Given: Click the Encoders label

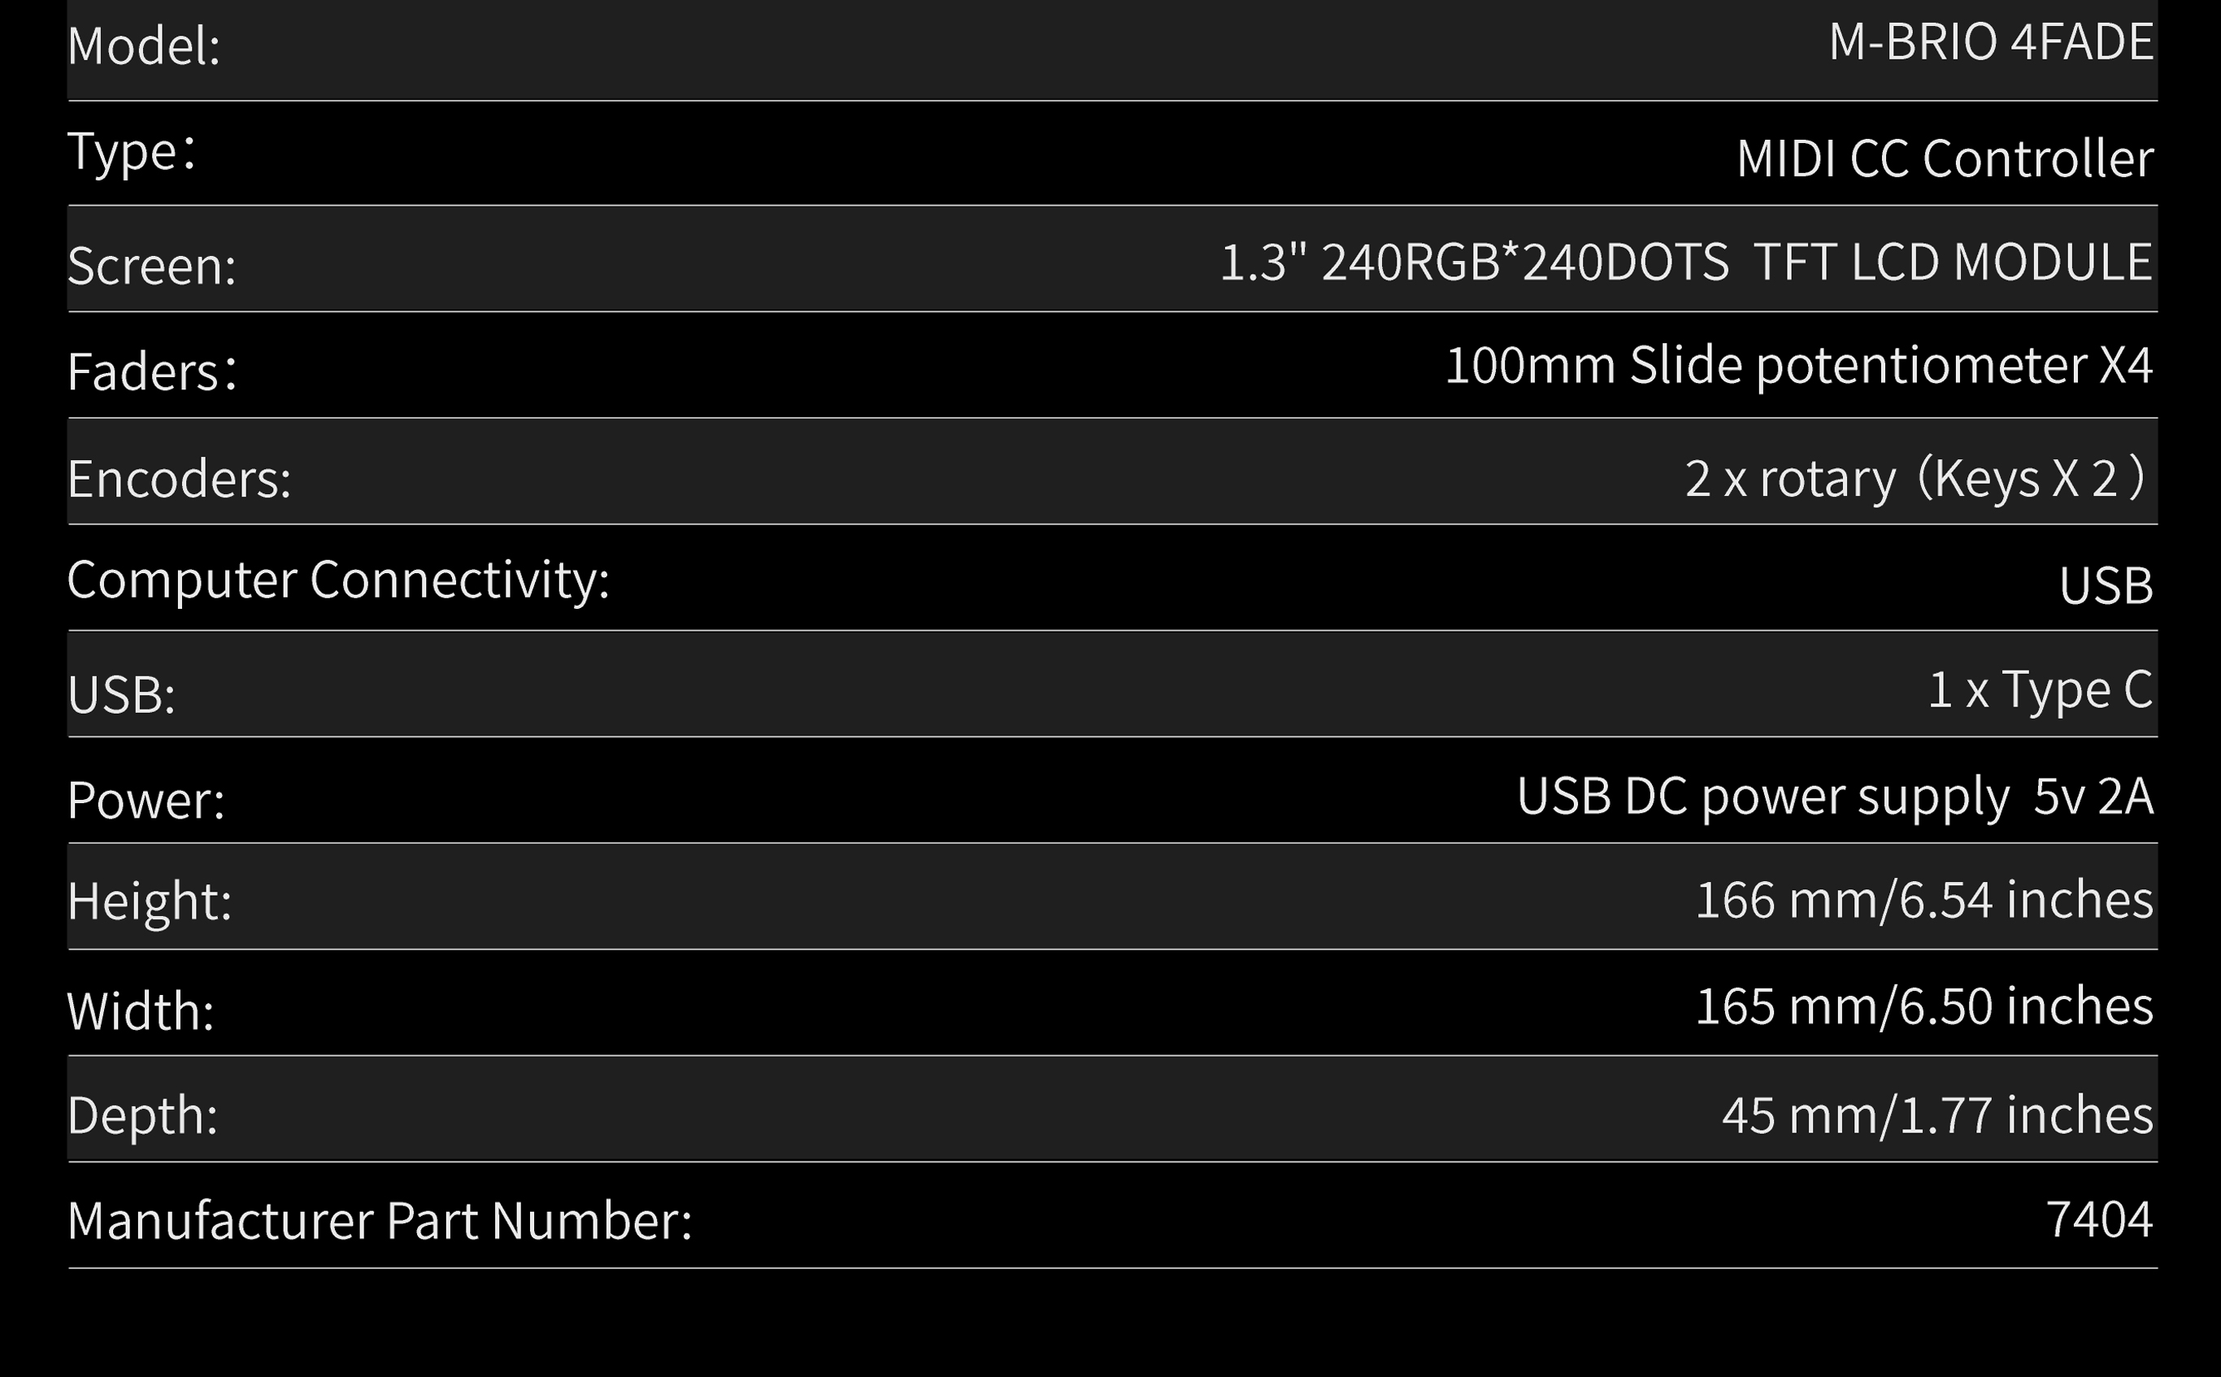Looking at the screenshot, I should 180,479.
